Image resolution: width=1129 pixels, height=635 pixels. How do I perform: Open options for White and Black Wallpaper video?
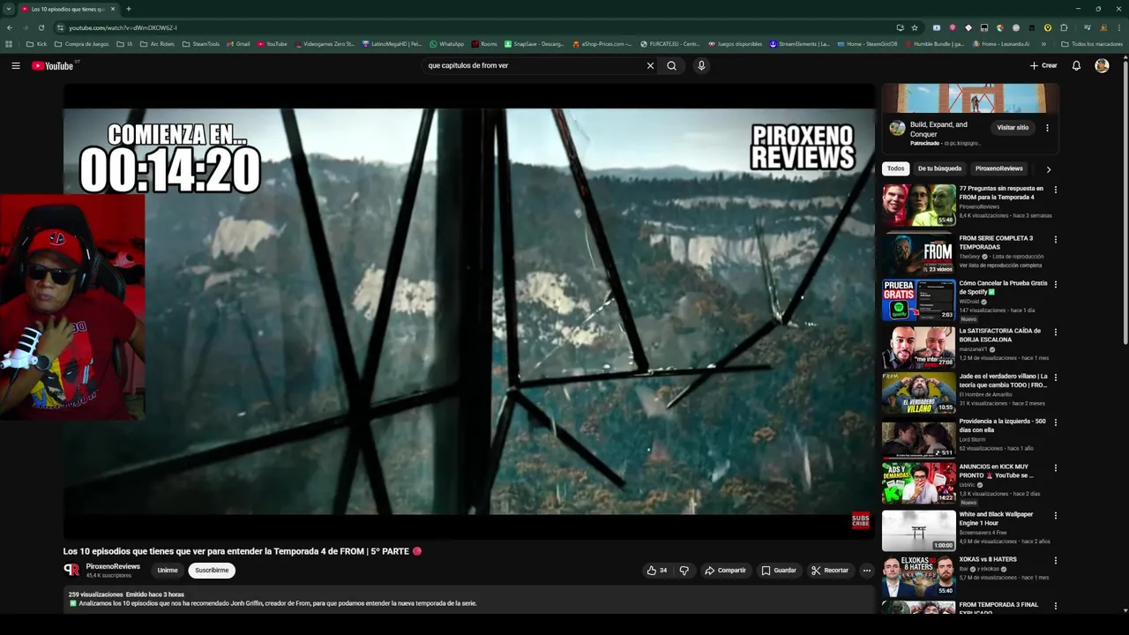(1055, 515)
